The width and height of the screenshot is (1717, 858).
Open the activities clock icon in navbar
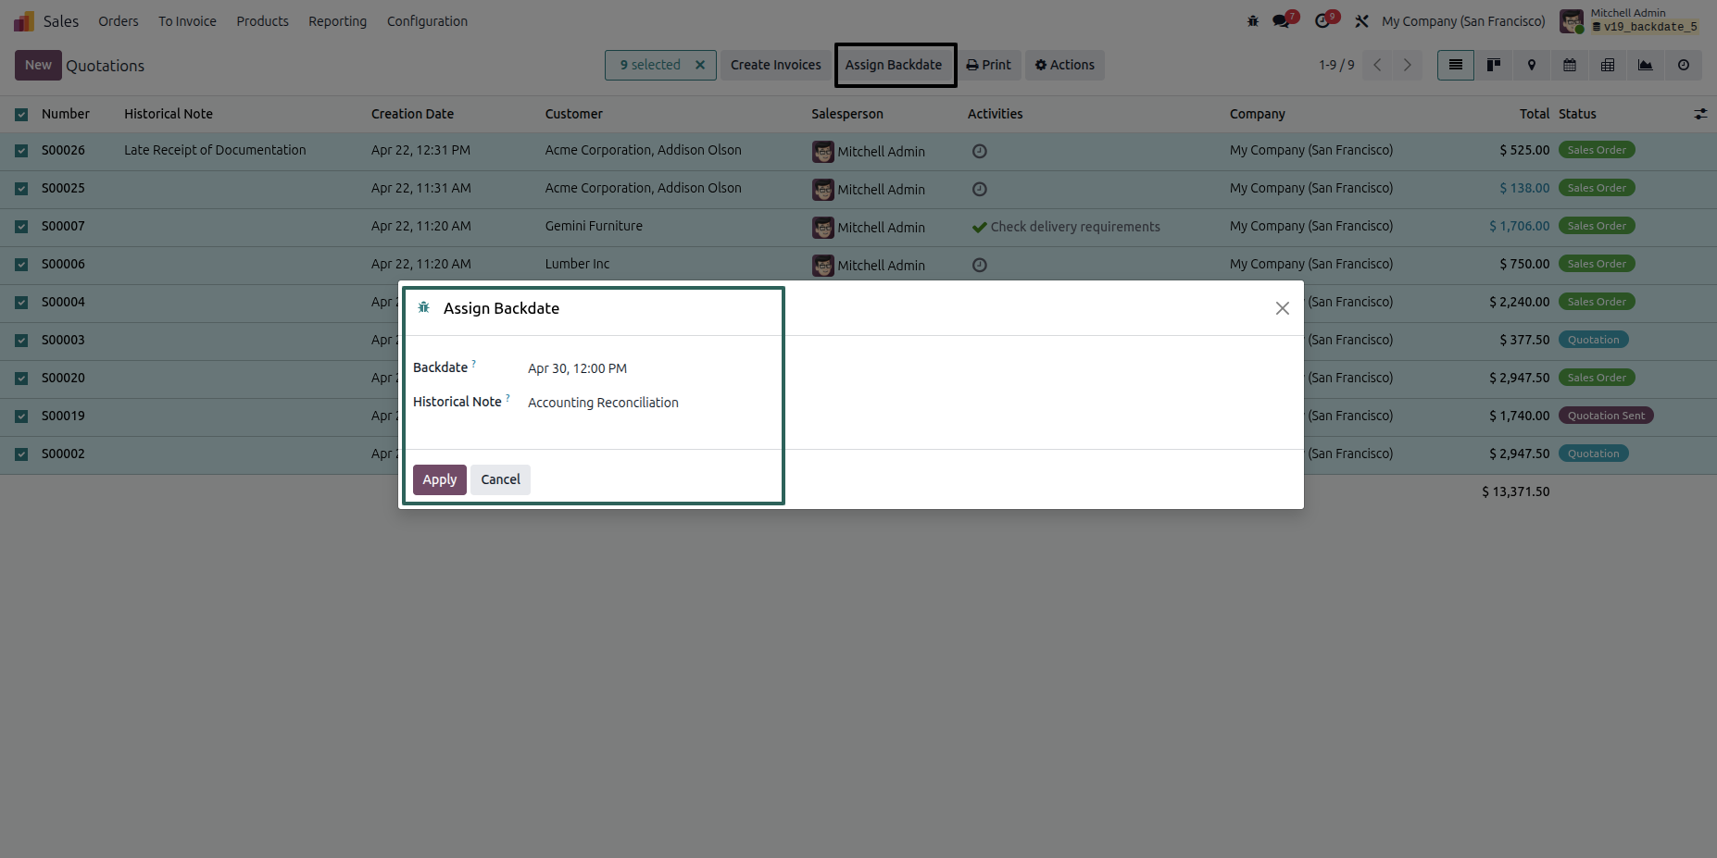tap(1323, 20)
